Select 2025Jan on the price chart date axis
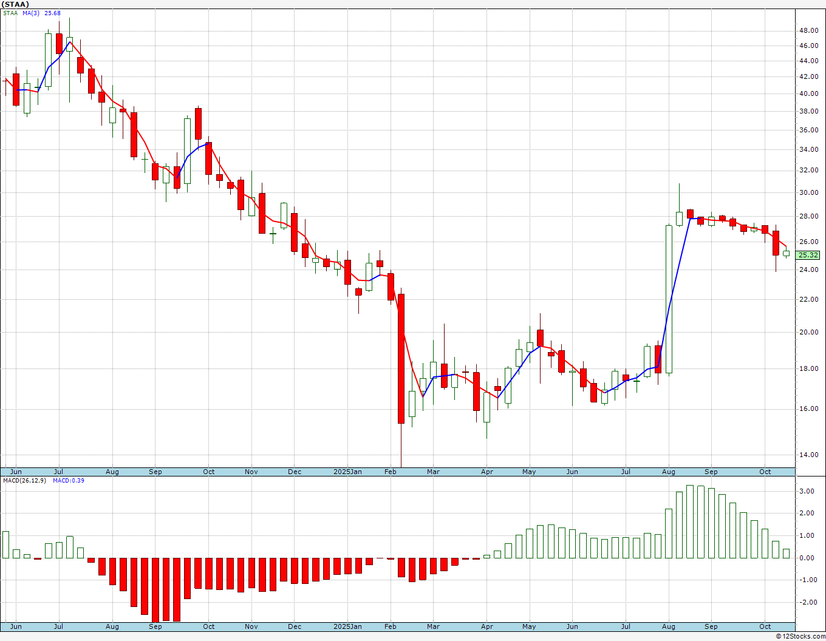The image size is (826, 641). click(348, 472)
